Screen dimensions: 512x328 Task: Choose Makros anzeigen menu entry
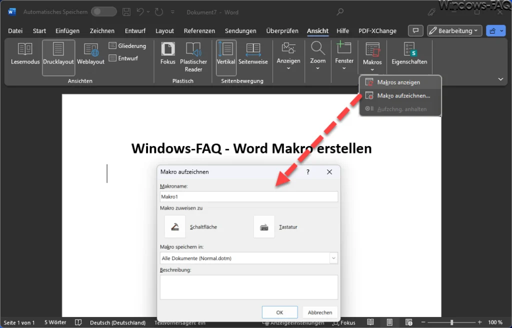(x=400, y=82)
